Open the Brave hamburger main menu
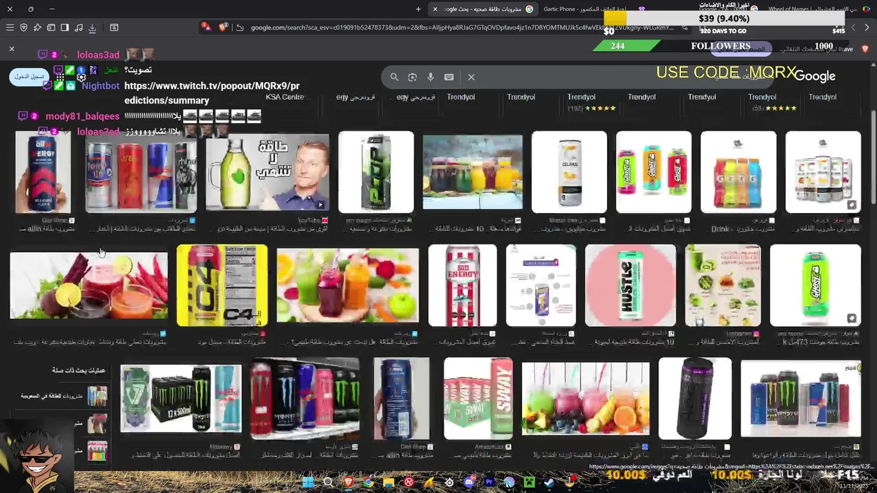This screenshot has width=877, height=493. pos(10,27)
